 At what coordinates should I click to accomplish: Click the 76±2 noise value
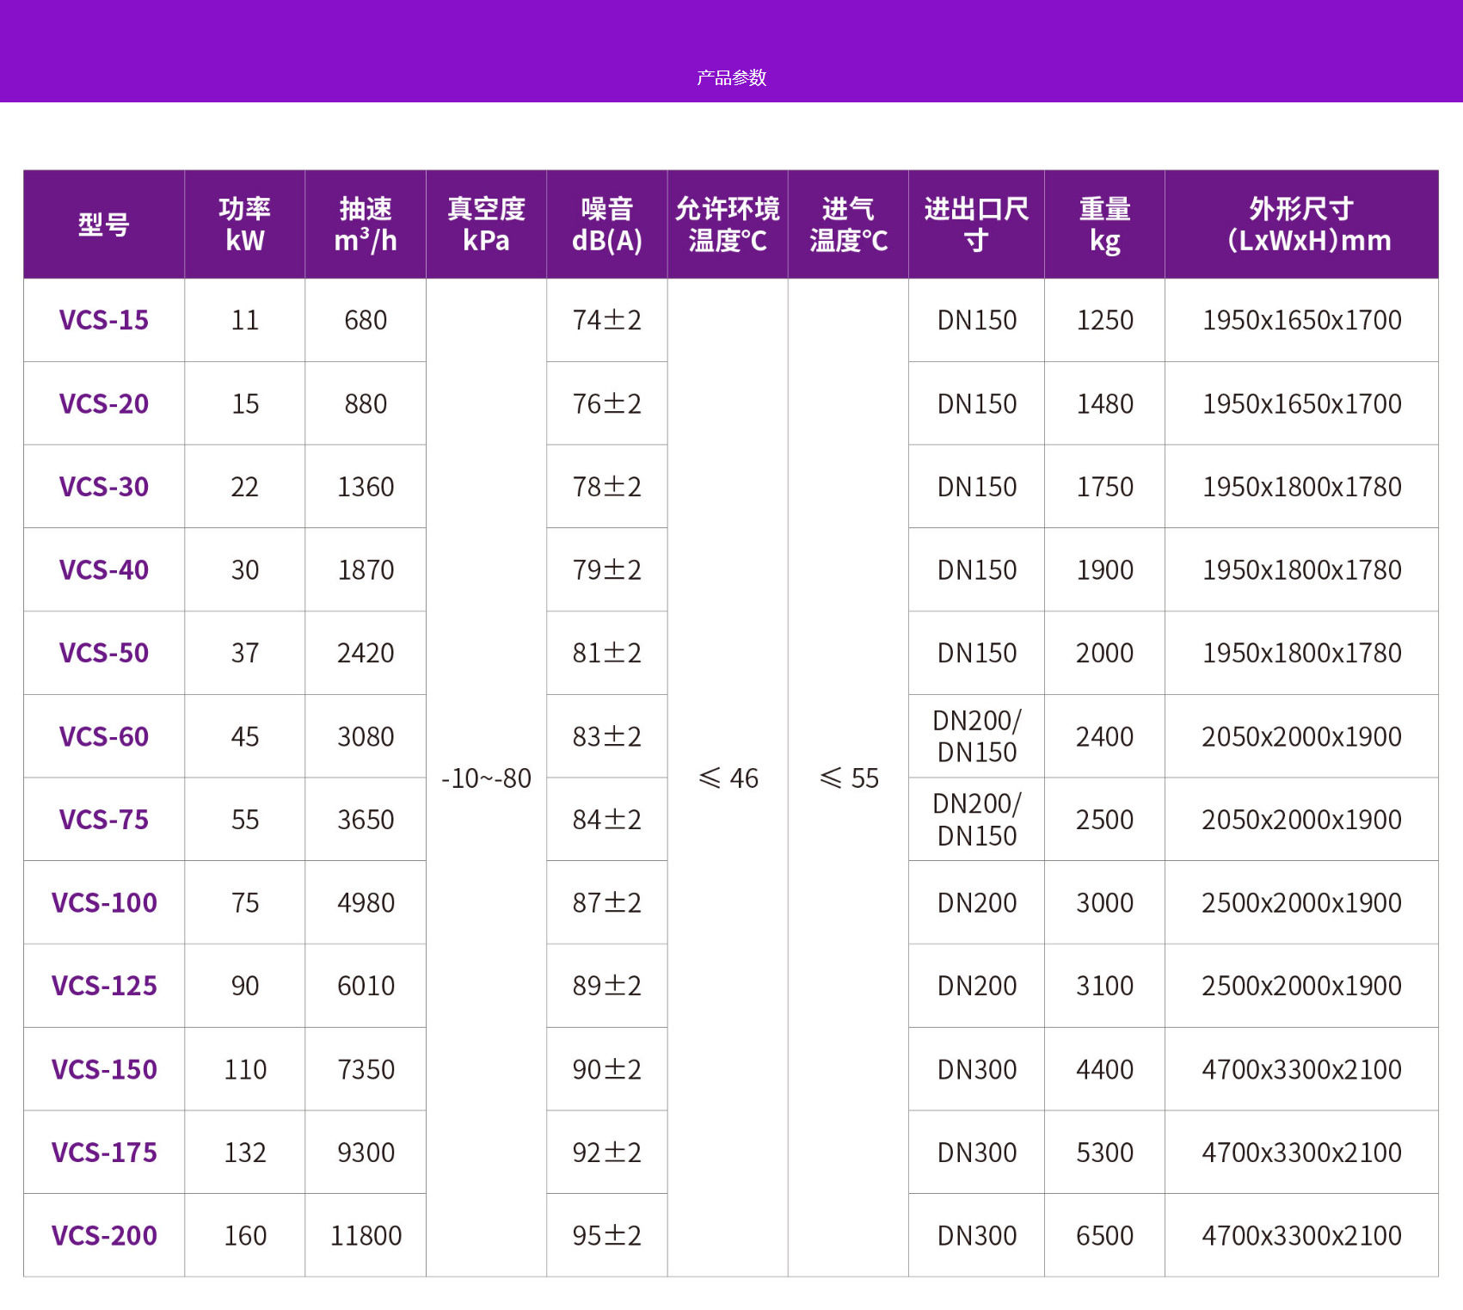pos(607,403)
